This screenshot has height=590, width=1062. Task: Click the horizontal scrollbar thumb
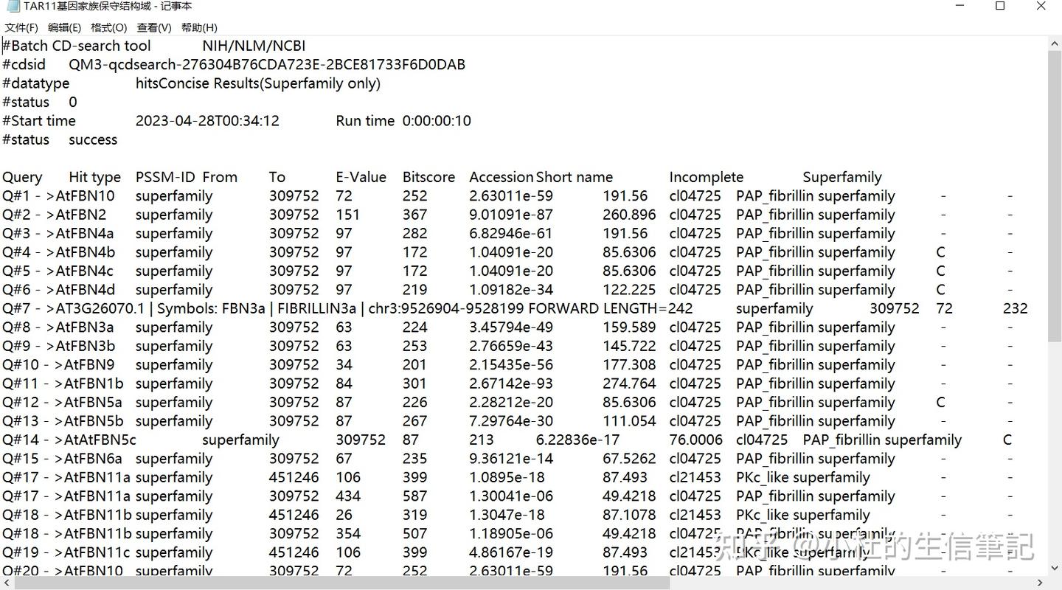(x=342, y=583)
